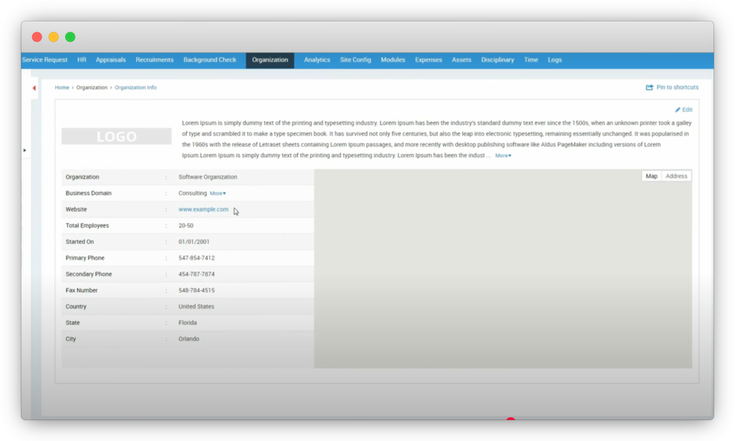Viewport: 735px width, 441px height.
Task: Expand More next to Consulting business domain
Action: 217,194
